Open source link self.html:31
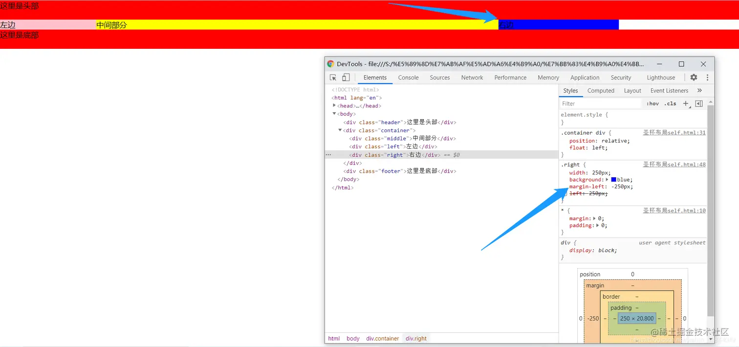Image resolution: width=739 pixels, height=347 pixels. point(674,132)
